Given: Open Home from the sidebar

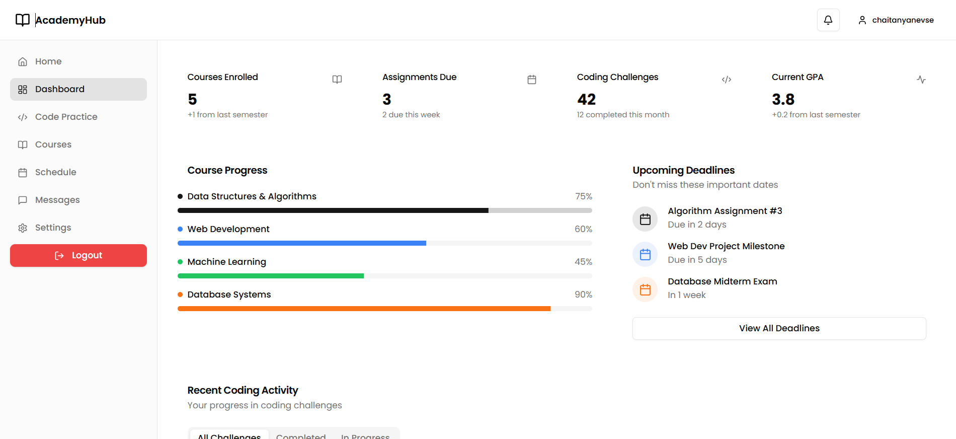Looking at the screenshot, I should click(48, 61).
